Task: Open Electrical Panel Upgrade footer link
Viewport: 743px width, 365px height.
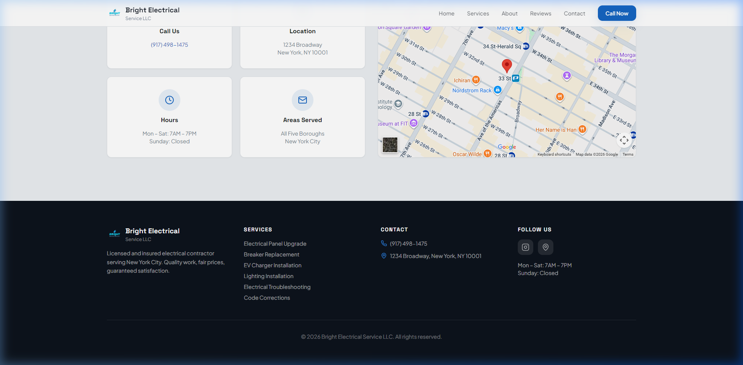Action: (275, 244)
